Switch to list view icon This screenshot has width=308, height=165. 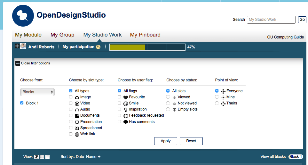[47, 157]
